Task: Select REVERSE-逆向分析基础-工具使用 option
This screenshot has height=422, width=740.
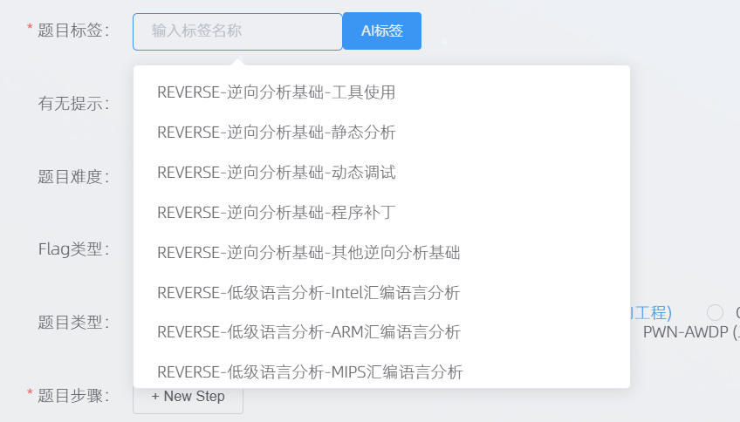Action: click(276, 92)
